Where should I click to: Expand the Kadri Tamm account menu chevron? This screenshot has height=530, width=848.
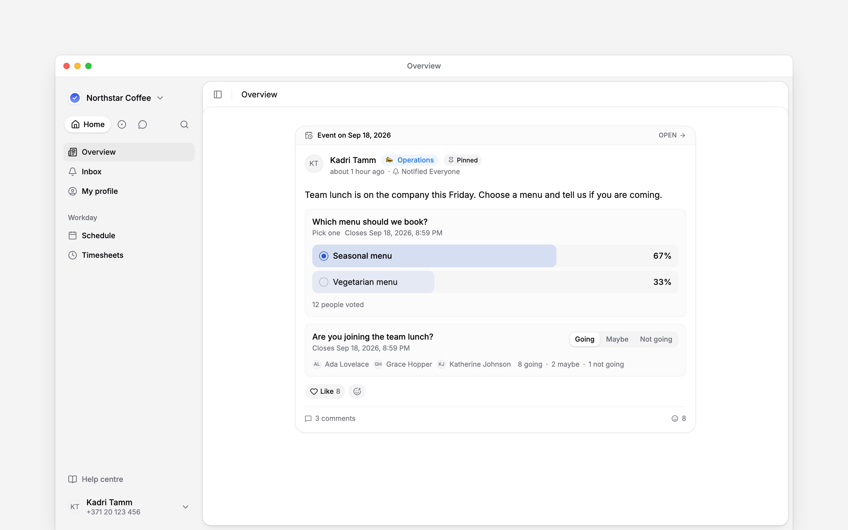[185, 507]
